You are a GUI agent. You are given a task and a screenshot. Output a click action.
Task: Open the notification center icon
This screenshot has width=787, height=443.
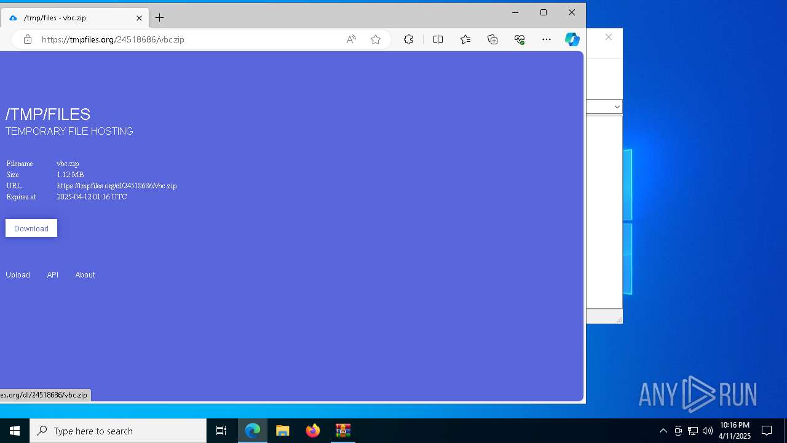click(767, 431)
